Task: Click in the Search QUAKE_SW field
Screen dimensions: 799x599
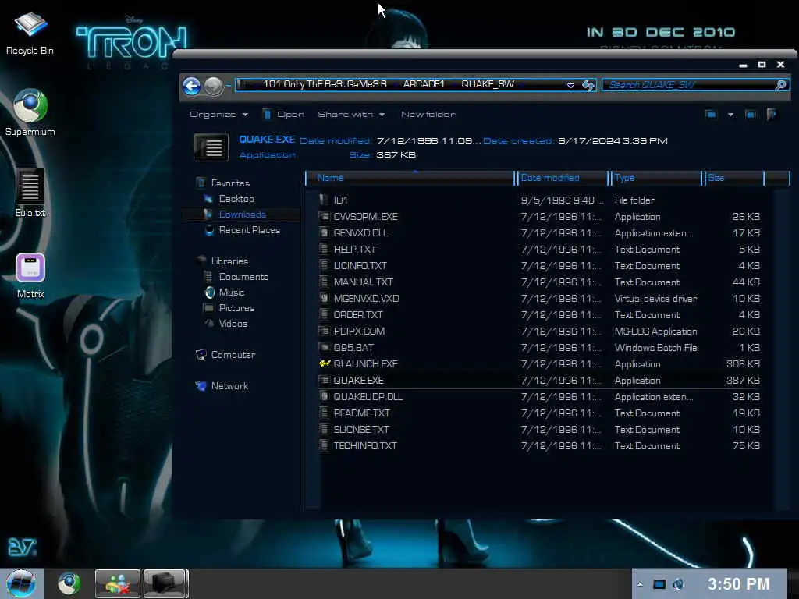Action: coord(690,85)
